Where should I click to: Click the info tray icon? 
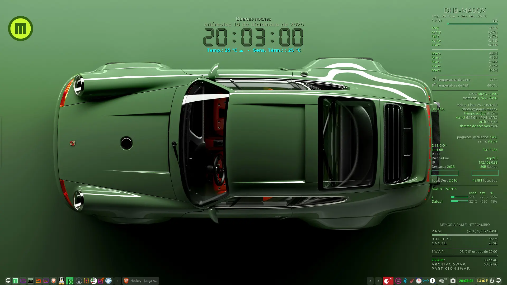[433, 281]
